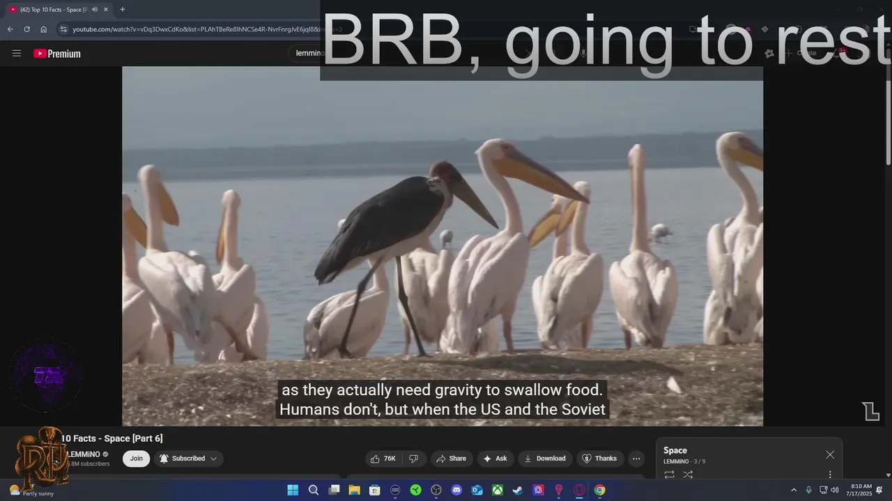This screenshot has height=501, width=892.
Task: Switch to Google Chrome on taskbar
Action: pyautogui.click(x=599, y=490)
